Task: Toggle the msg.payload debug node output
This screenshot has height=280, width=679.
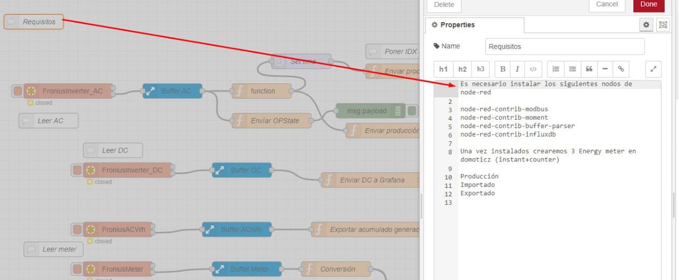Action: (413, 111)
